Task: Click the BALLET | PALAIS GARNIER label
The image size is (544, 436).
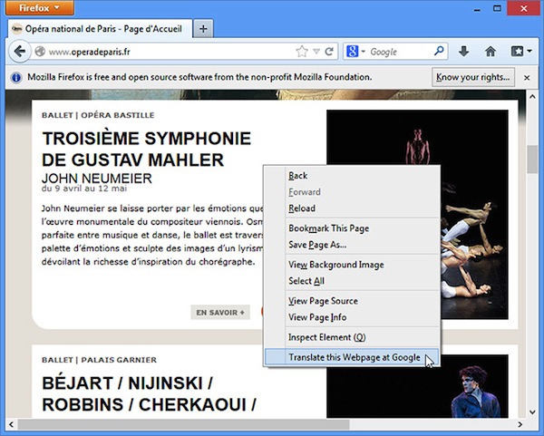Action: coord(99,360)
